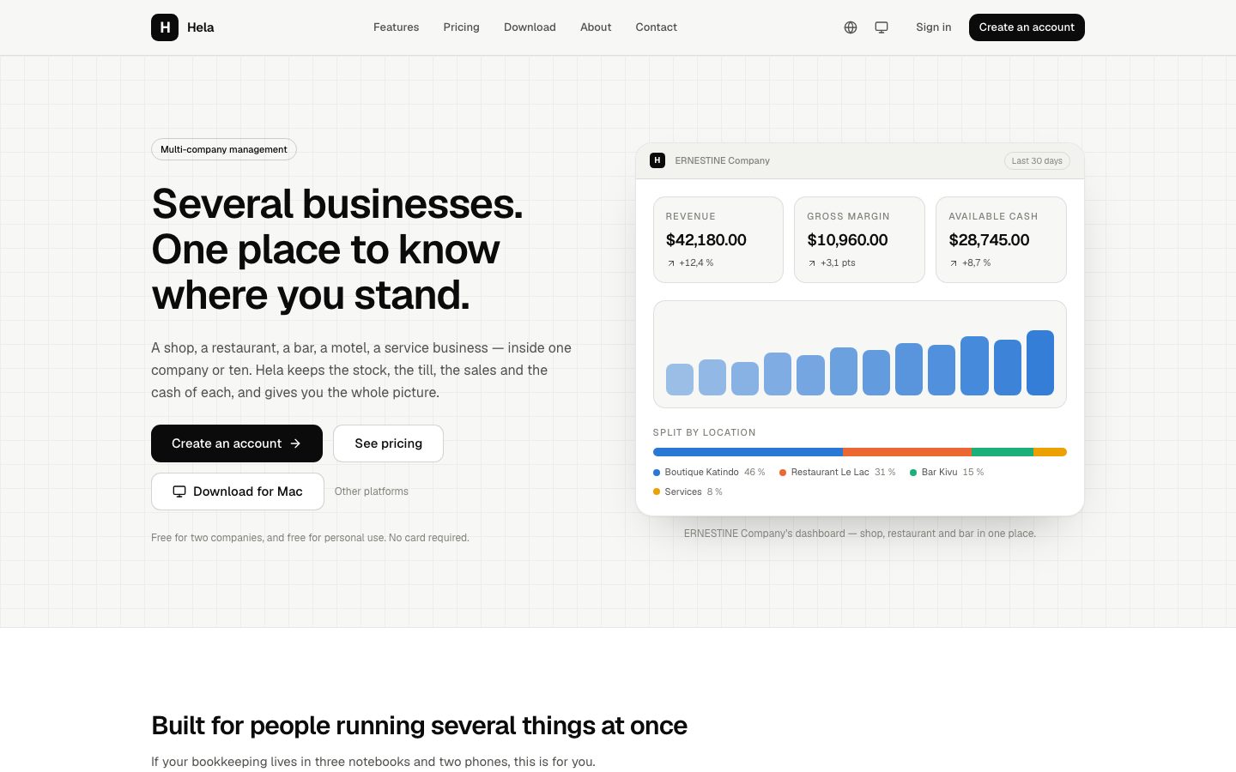Open the Other platforms link
The height and width of the screenshot is (772, 1236).
[x=371, y=492]
